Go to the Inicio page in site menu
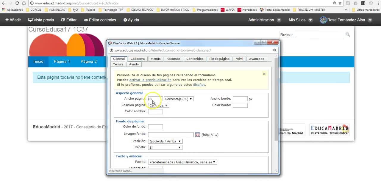The height and width of the screenshot is (192, 381). [38, 62]
